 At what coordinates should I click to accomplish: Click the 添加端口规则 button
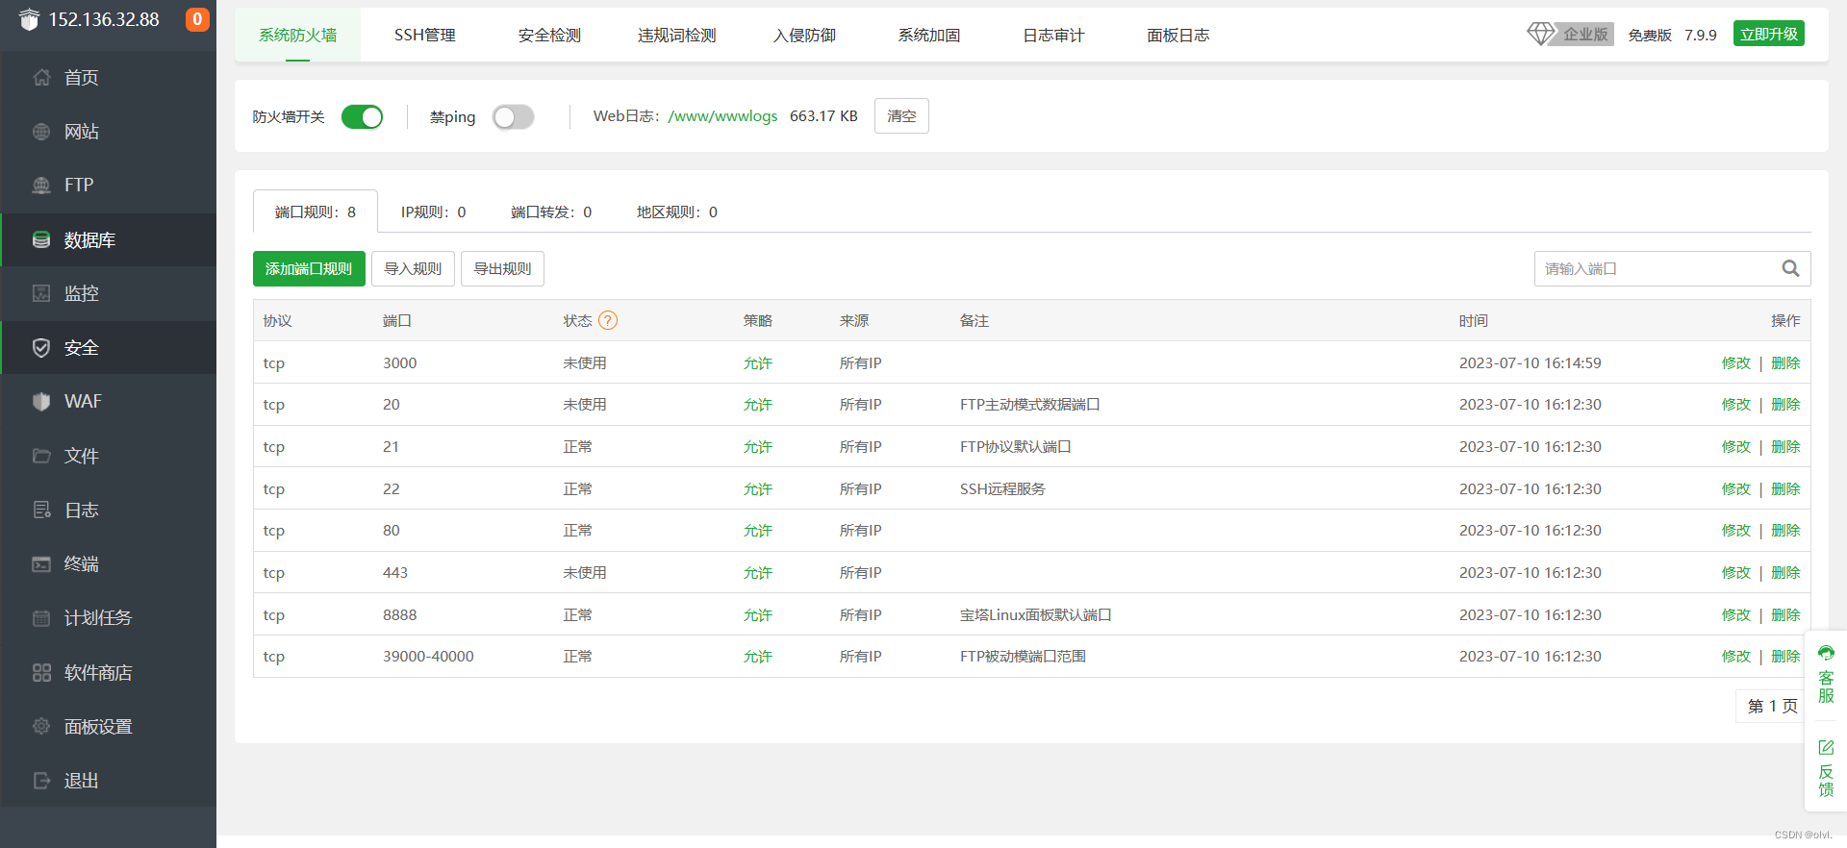(309, 269)
